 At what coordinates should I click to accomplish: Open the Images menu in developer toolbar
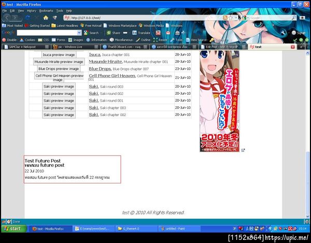[x=76, y=40]
